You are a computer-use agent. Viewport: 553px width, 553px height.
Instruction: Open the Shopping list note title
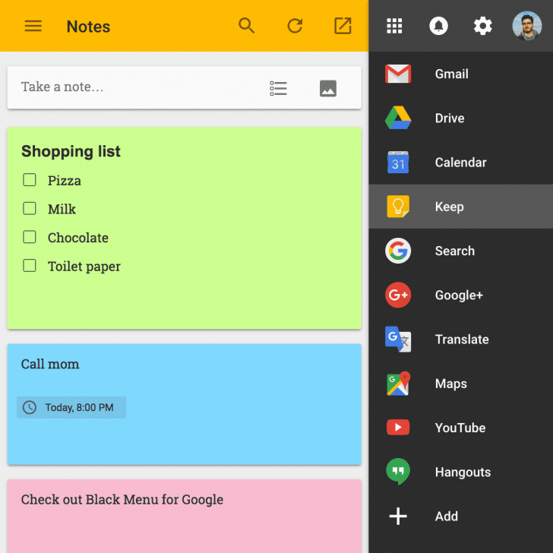point(71,151)
